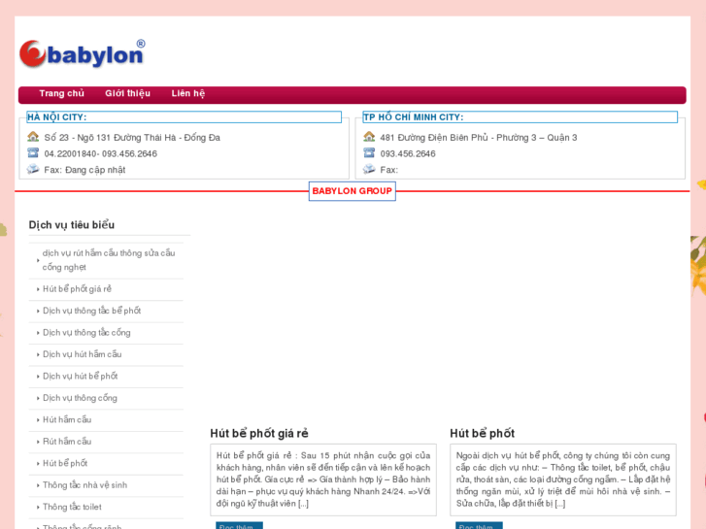
Task: Open sidebar link 'Rút hầm cầu'
Action: tap(67, 442)
